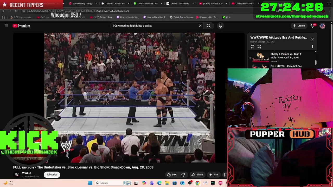Screen dimensions: 333x187
Task: Close the playlist panel
Action: click(x=312, y=39)
